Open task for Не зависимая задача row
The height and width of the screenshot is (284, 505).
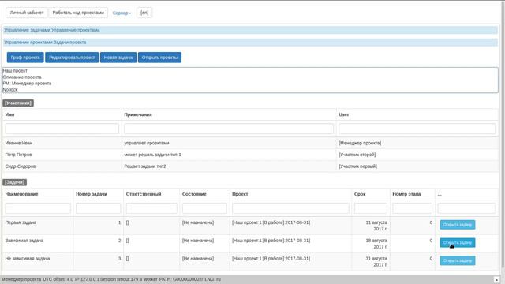click(x=458, y=260)
